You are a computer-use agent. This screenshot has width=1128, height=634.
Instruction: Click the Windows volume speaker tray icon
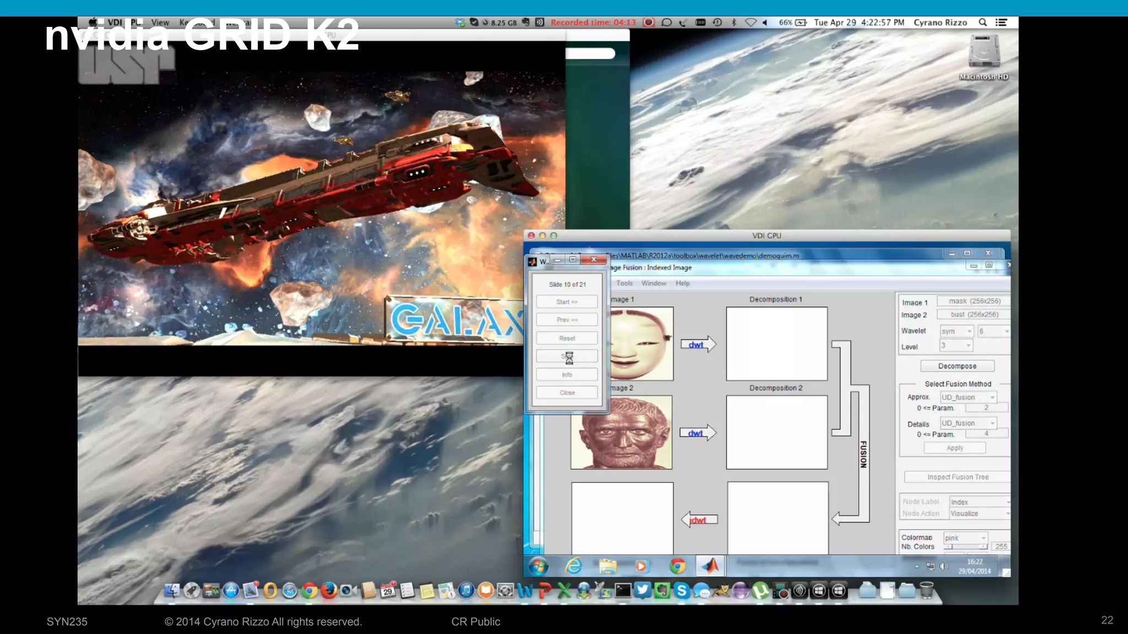point(944,566)
